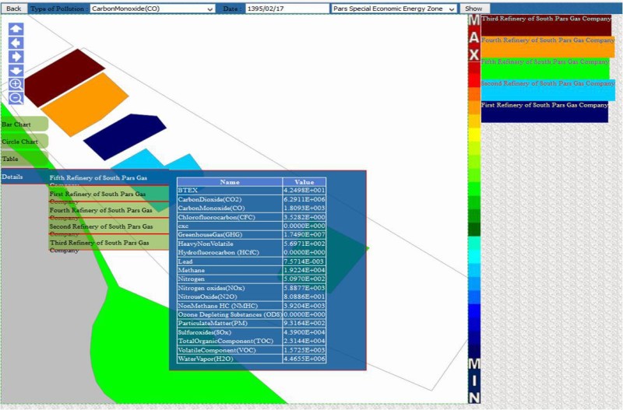Choose Third Refinery of South Pars Gas in Details list
The width and height of the screenshot is (623, 410).
click(x=109, y=243)
